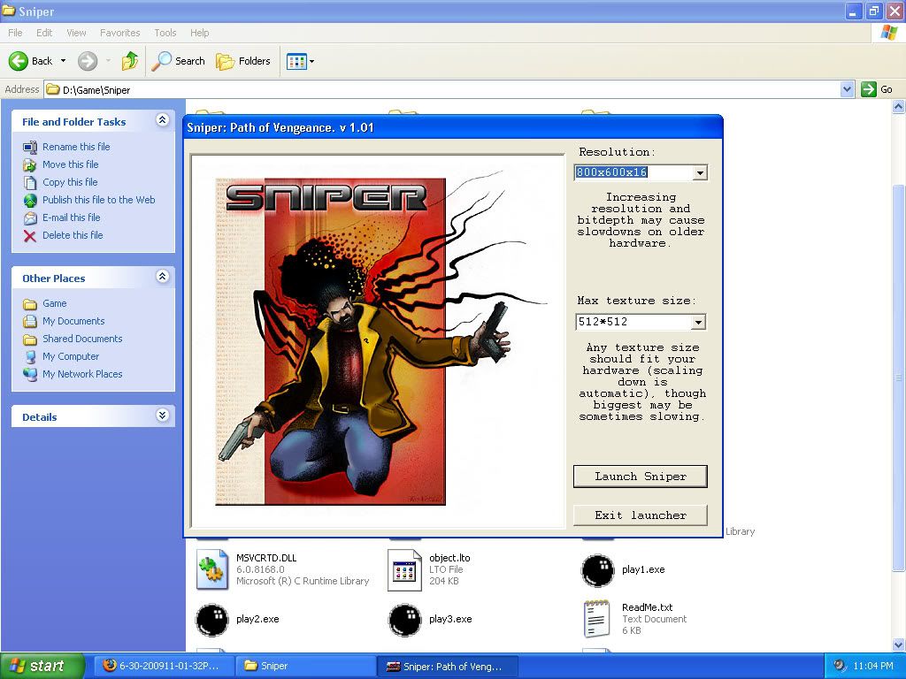The width and height of the screenshot is (906, 679).
Task: Expand the Details panel
Action: [x=163, y=416]
